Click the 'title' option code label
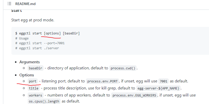 [34, 88]
